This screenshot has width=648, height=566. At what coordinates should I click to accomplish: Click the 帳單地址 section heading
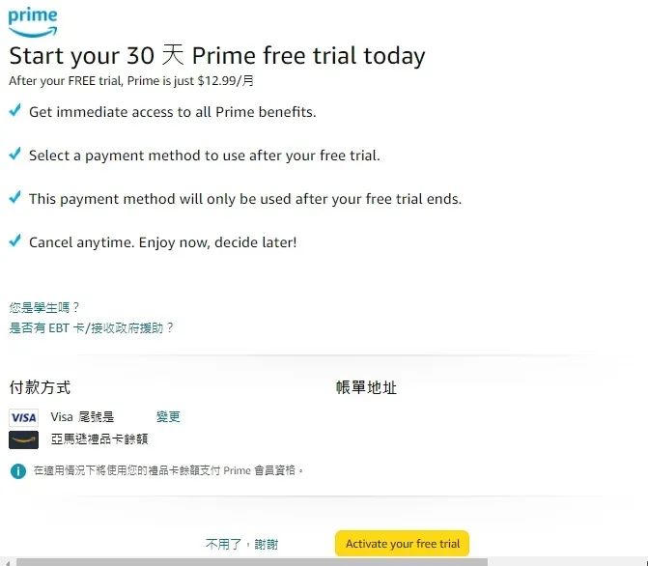tap(366, 387)
